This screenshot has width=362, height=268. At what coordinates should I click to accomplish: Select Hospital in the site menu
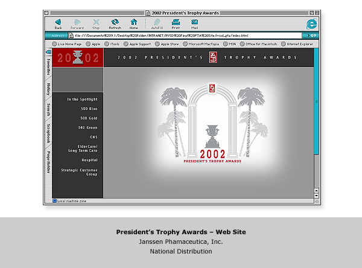89,160
